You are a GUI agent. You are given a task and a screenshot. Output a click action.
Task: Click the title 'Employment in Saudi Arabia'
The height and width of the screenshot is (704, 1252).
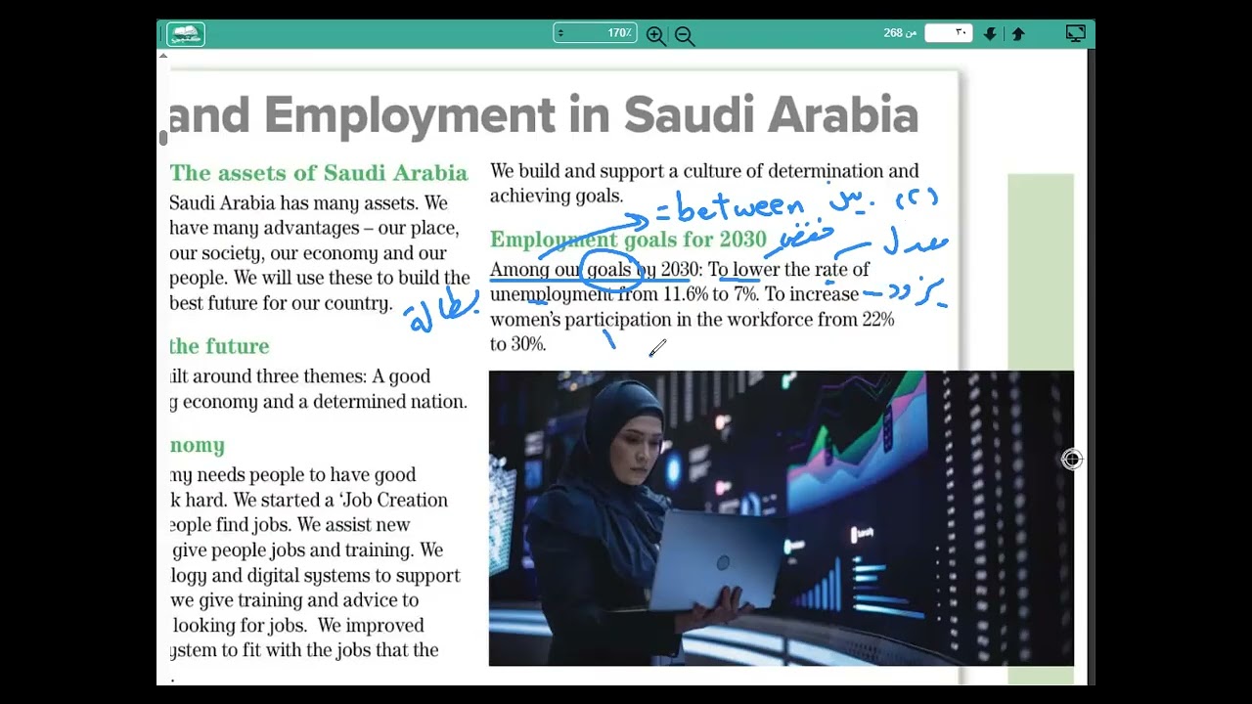point(591,115)
